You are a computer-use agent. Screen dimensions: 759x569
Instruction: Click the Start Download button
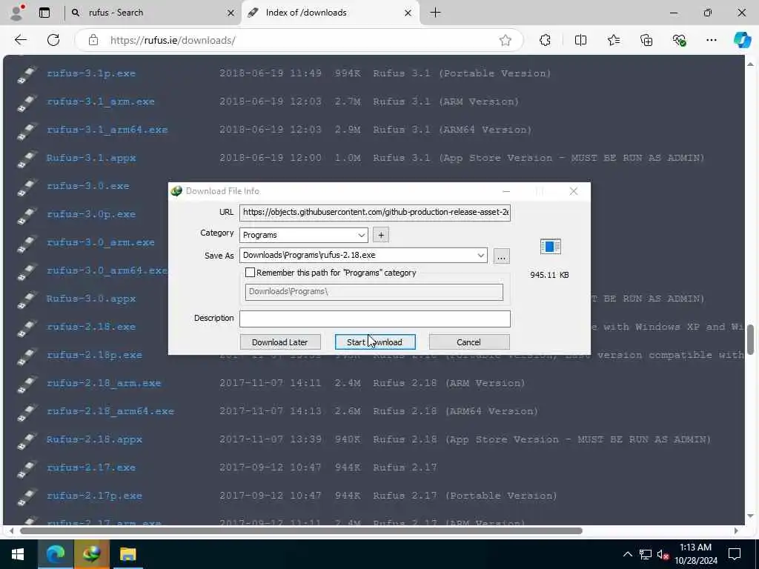coord(374,342)
